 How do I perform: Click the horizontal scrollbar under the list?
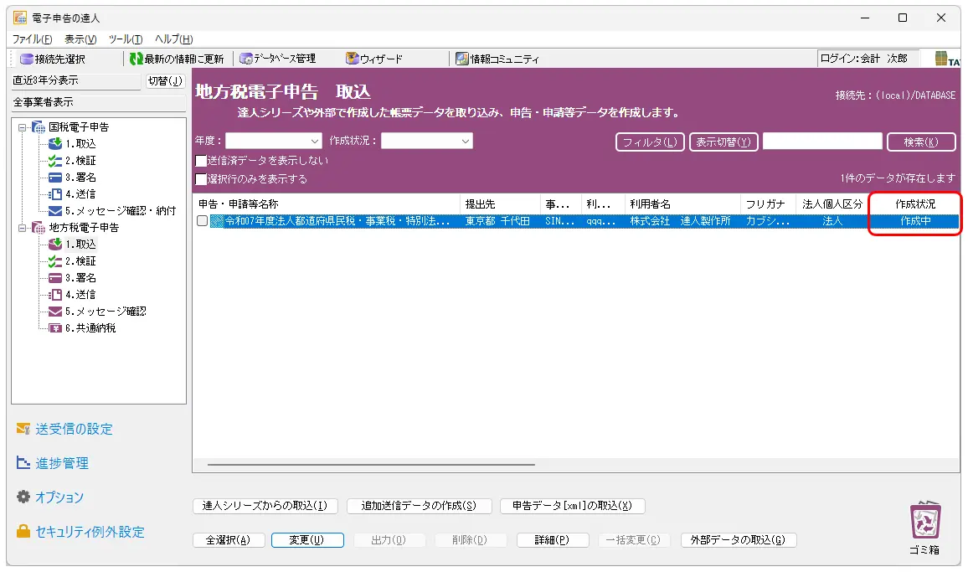coord(370,464)
